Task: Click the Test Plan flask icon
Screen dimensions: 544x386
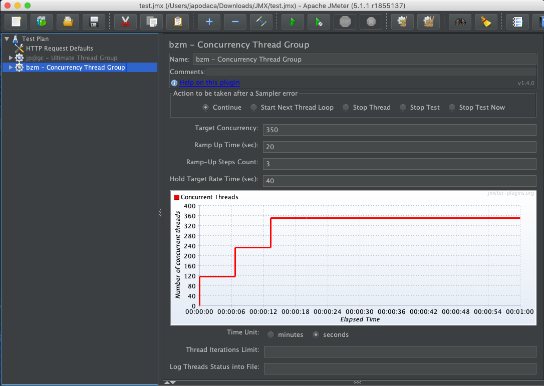Action: (x=15, y=39)
